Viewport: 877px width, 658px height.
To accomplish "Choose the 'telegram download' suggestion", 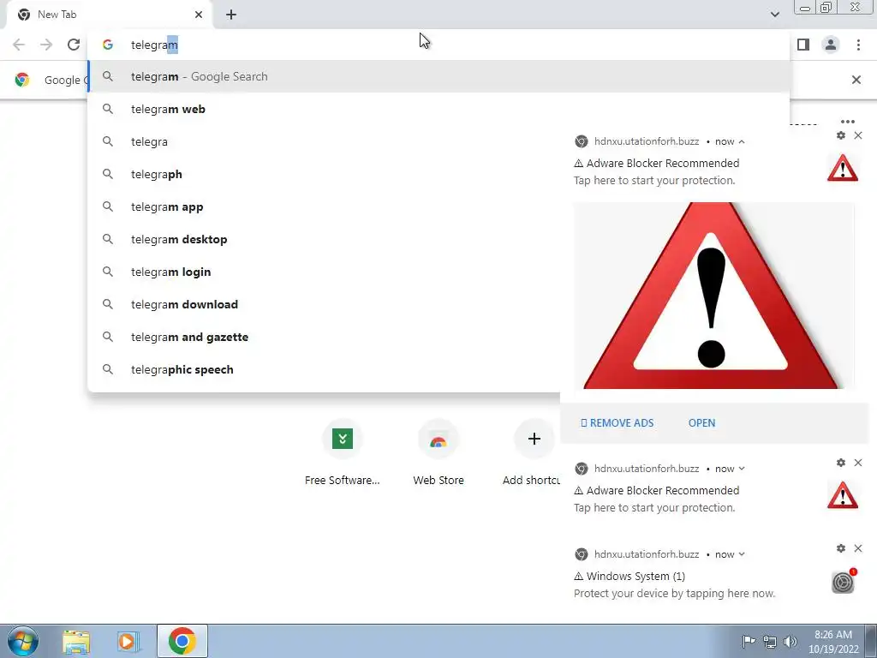I will coord(325,304).
